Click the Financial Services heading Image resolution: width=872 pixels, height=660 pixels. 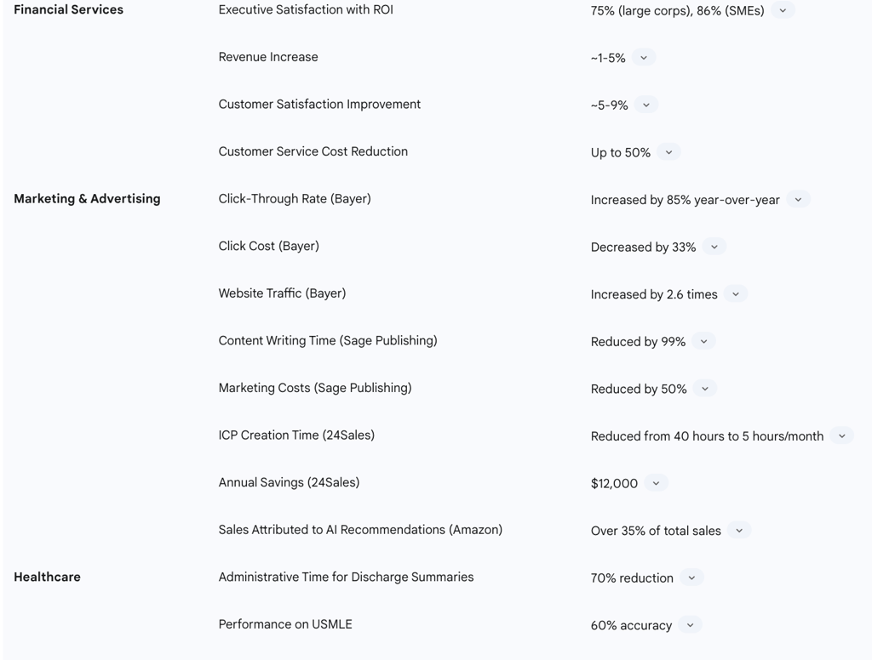[68, 9]
